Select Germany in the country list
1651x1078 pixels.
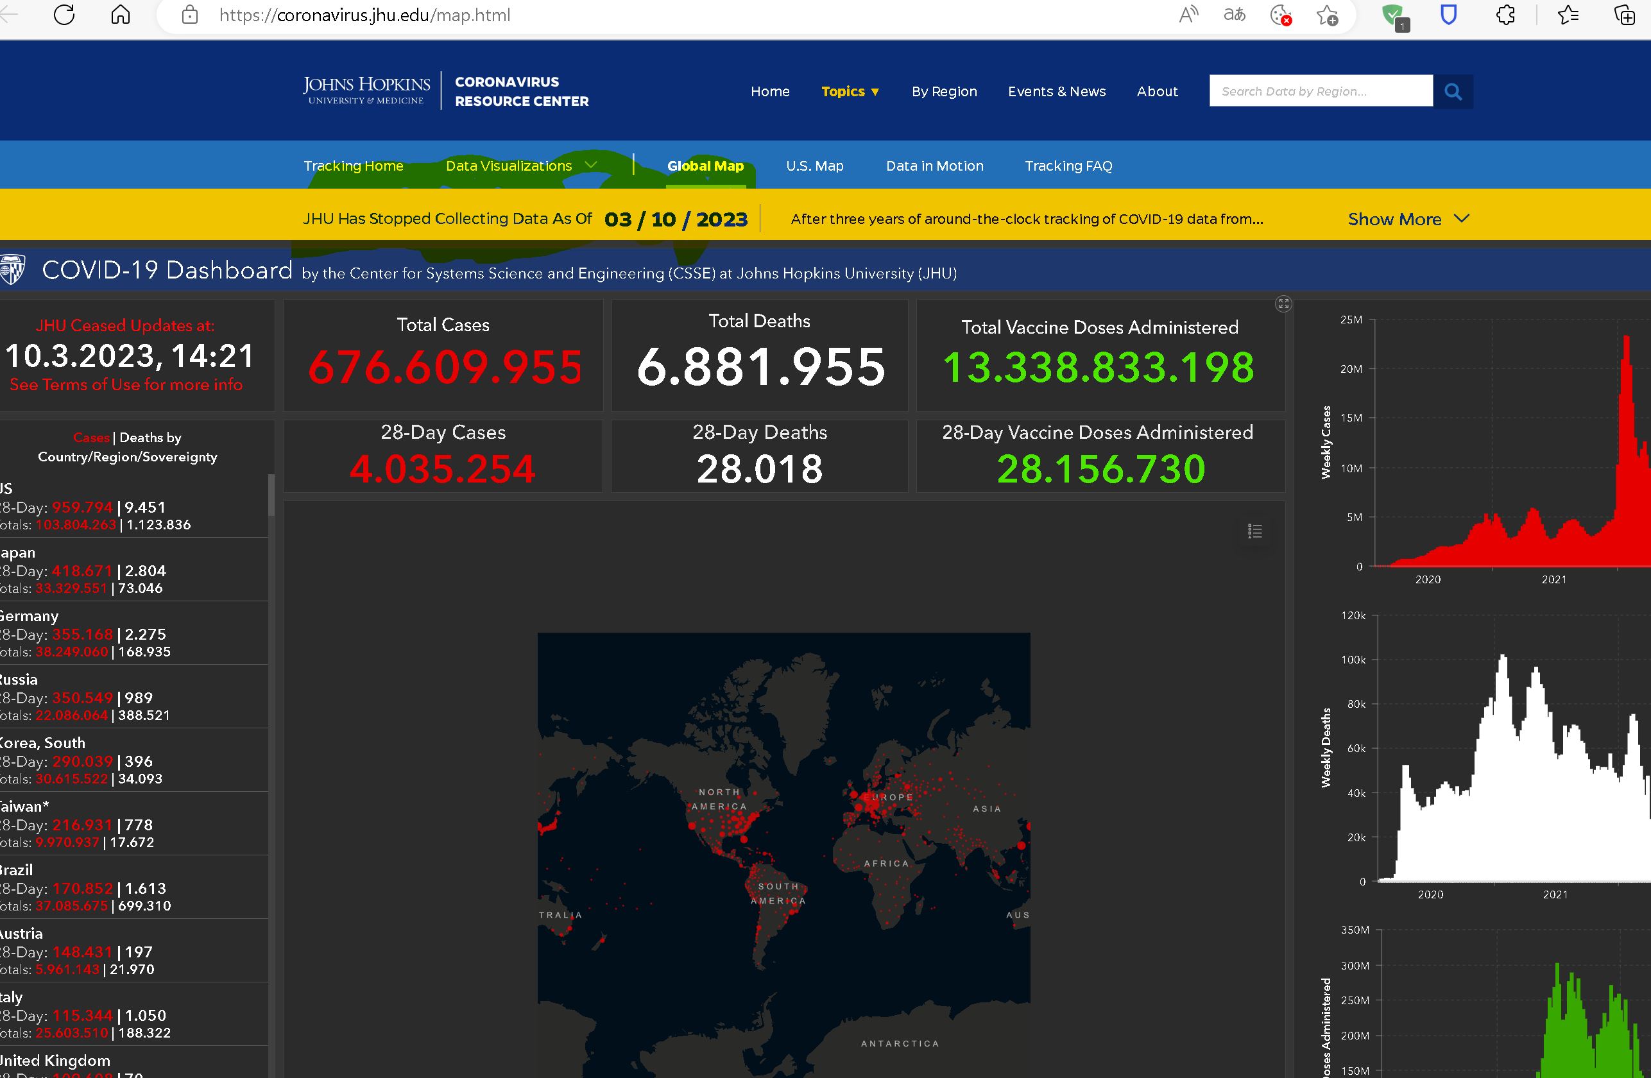(x=134, y=633)
